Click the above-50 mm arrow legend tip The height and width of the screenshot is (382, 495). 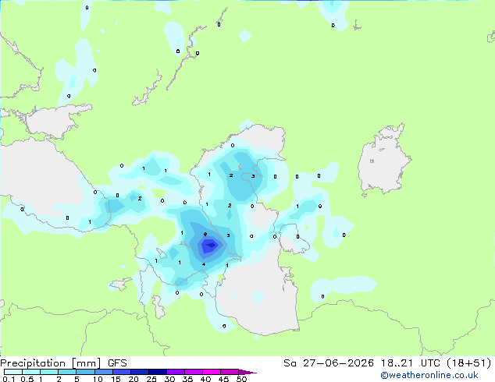click(x=247, y=372)
